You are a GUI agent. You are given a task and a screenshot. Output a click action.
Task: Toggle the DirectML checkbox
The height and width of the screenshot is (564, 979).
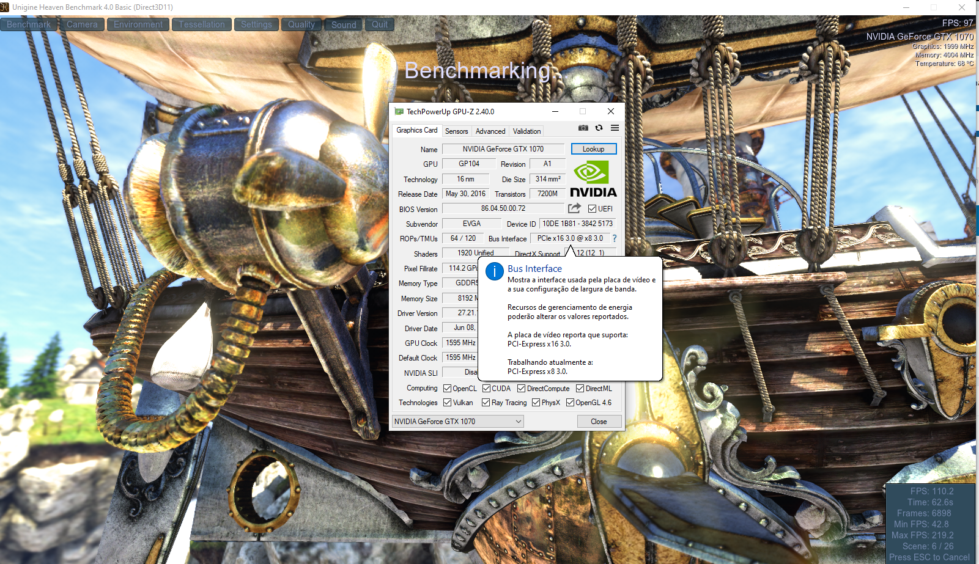click(580, 389)
